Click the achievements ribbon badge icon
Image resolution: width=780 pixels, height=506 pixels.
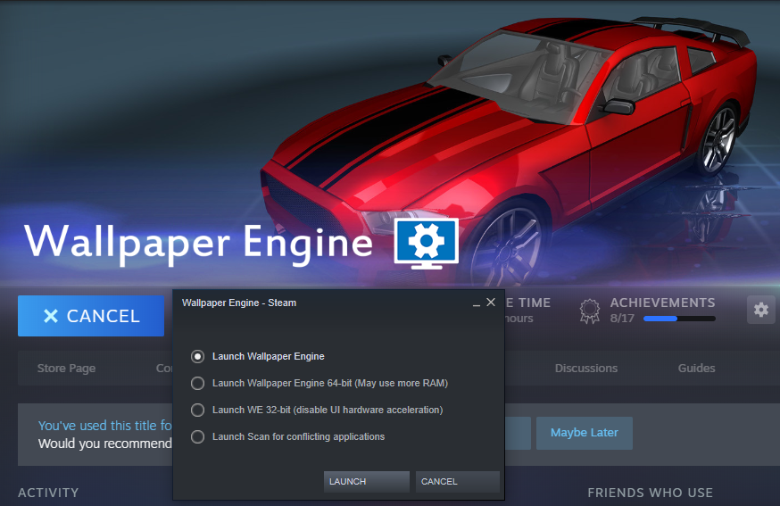click(x=590, y=311)
